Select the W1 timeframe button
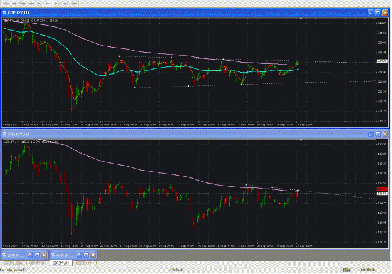Image resolution: width=392 pixels, height=274 pixels. (x=65, y=4)
